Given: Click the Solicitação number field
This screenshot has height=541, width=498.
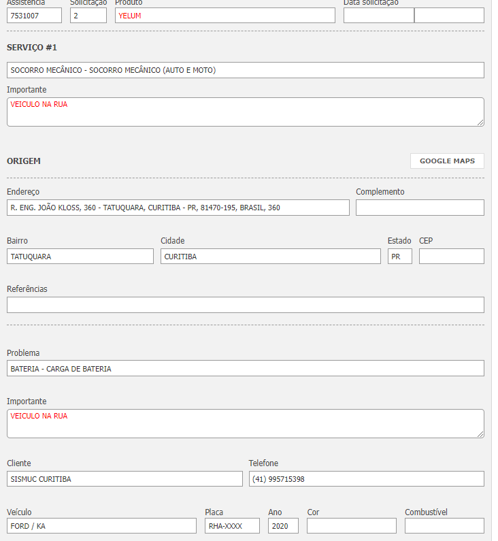Looking at the screenshot, I should point(88,16).
